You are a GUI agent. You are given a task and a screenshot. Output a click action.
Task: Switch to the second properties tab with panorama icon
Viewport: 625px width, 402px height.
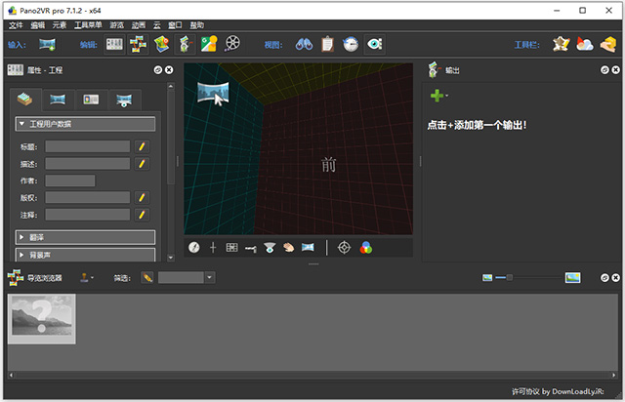(x=58, y=100)
